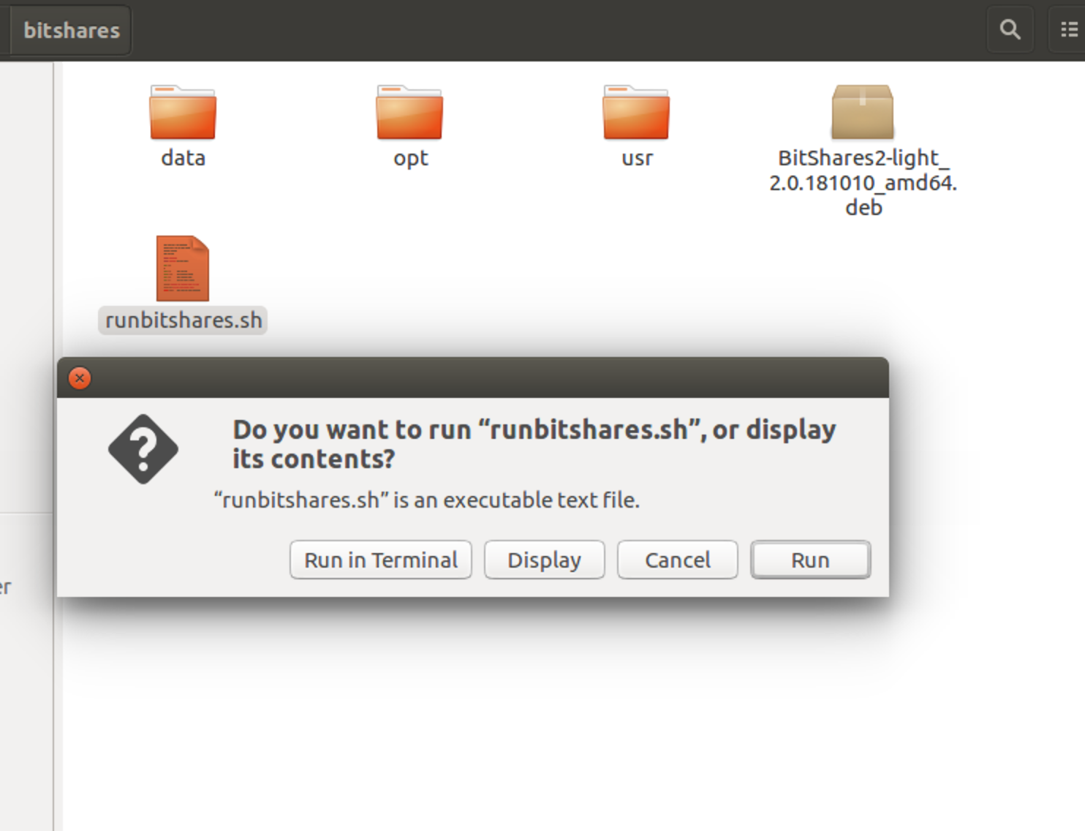
Task: Cancel the run dialog
Action: point(678,560)
